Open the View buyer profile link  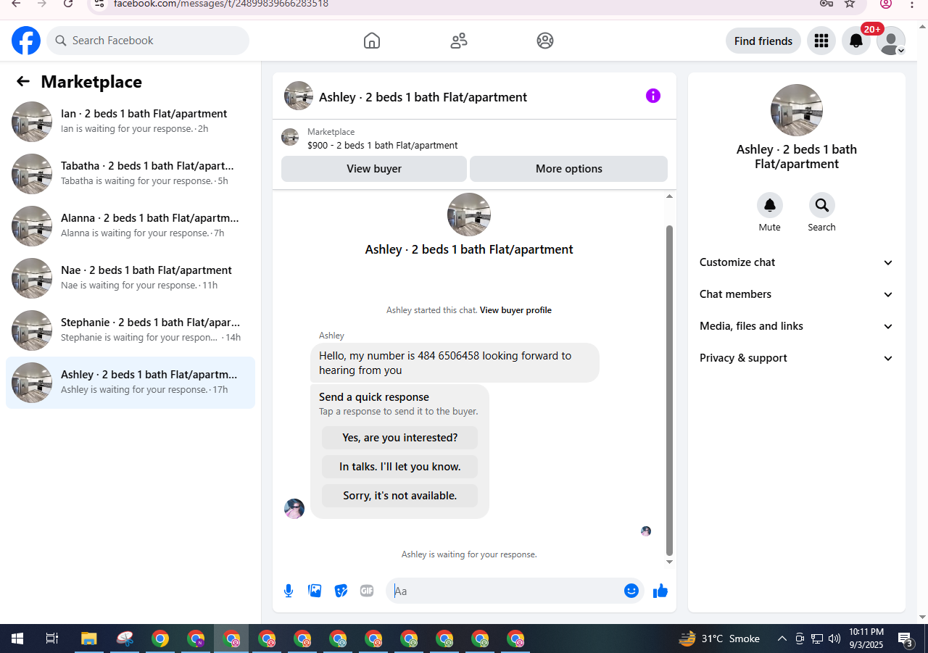coord(515,310)
